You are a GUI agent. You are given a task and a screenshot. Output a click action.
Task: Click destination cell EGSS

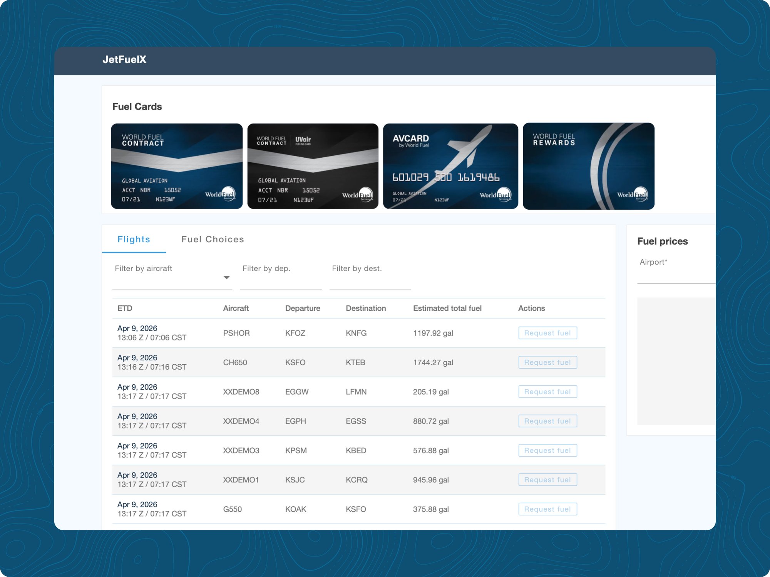point(356,421)
